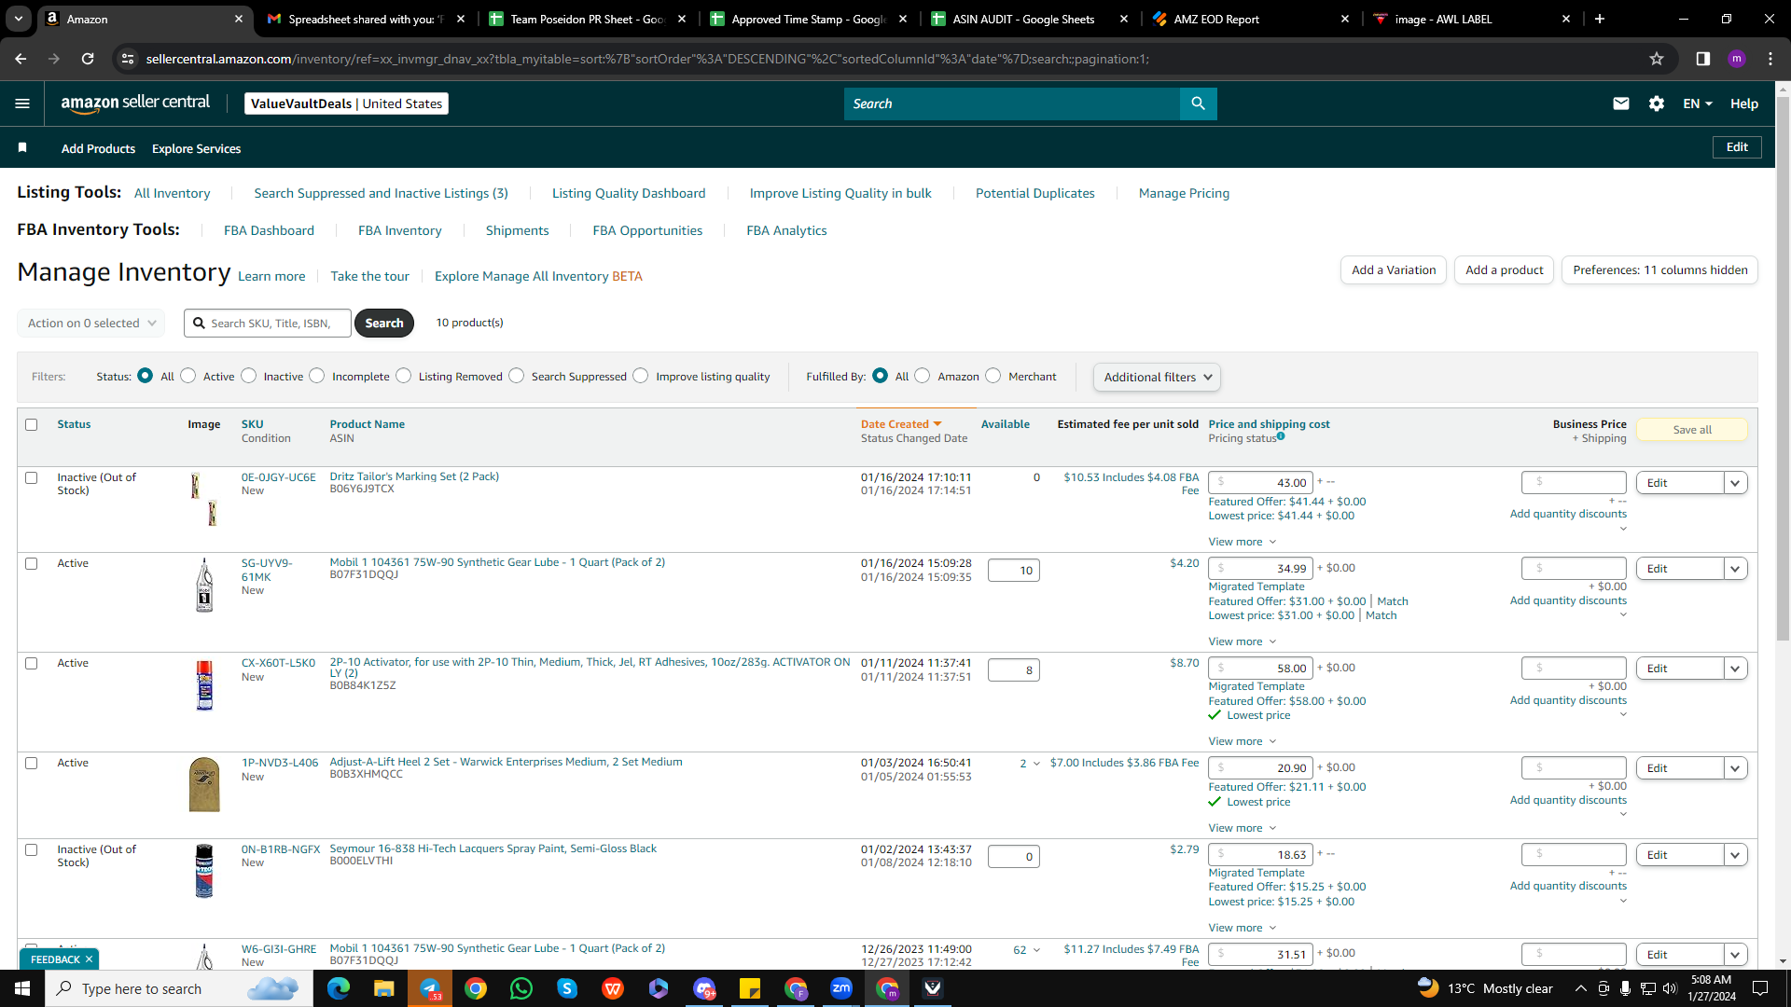Click the Save all button
1791x1007 pixels.
point(1692,430)
